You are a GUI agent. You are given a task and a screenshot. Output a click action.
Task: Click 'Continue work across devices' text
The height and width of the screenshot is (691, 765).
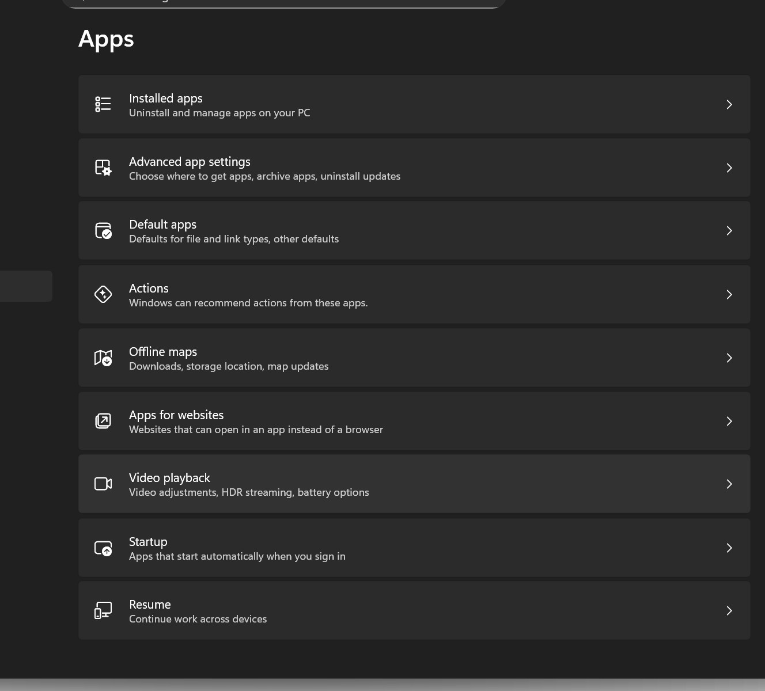click(198, 619)
